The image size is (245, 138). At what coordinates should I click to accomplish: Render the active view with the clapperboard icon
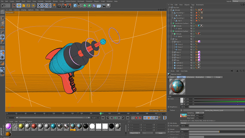(x=59, y=6)
